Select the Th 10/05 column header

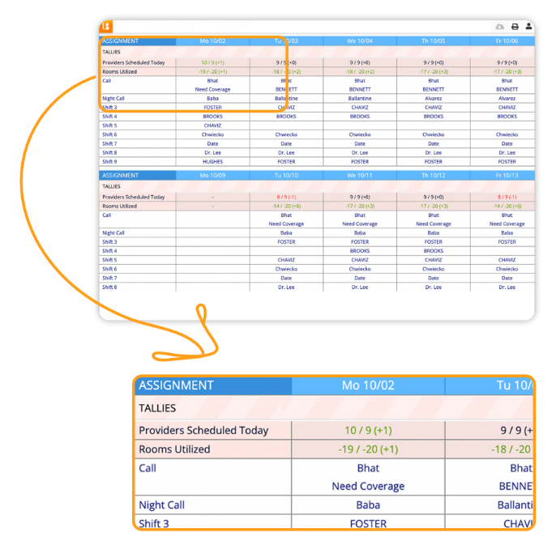pyautogui.click(x=433, y=40)
